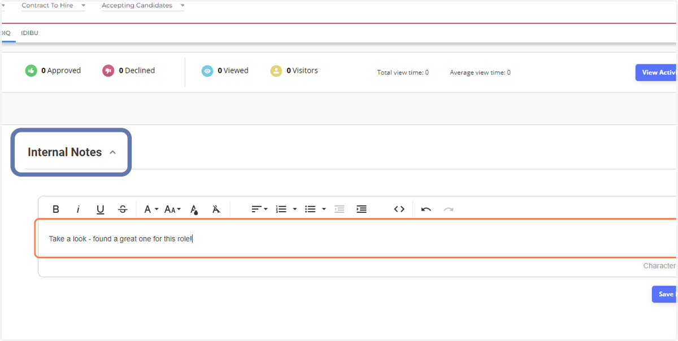The image size is (678, 341).
Task: Click the green Approved thumbs-up icon
Action: point(31,71)
